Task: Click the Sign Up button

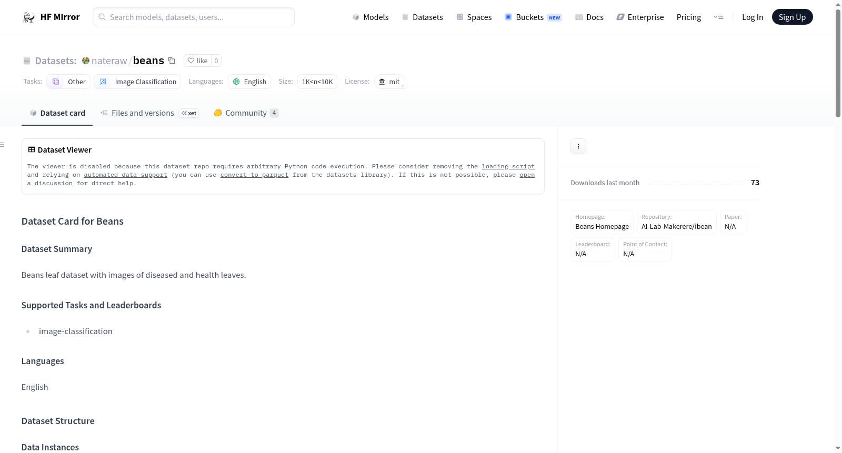Action: (x=792, y=17)
